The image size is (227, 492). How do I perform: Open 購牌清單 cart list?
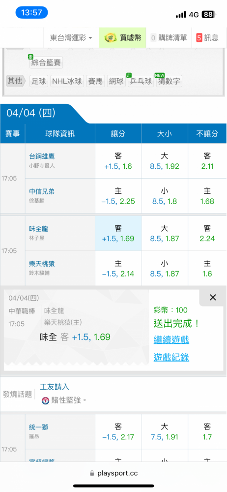[x=169, y=38]
